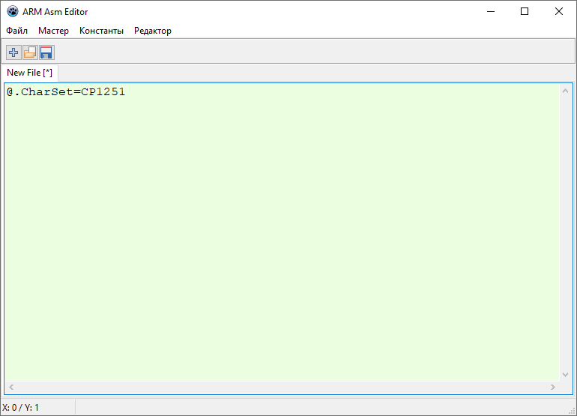Create a new file with the plus icon
Viewport: 577px width, 416px height.
[x=13, y=52]
